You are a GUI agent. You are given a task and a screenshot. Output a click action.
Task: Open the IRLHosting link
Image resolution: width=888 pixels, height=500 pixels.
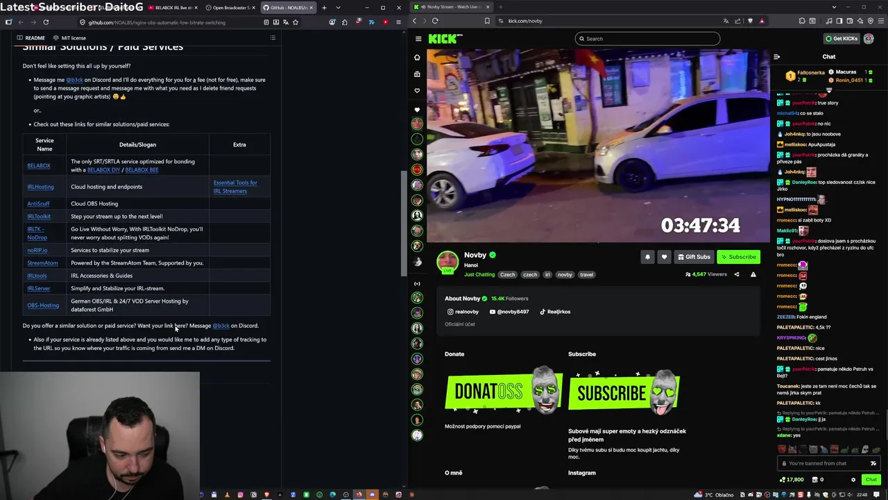click(x=40, y=187)
